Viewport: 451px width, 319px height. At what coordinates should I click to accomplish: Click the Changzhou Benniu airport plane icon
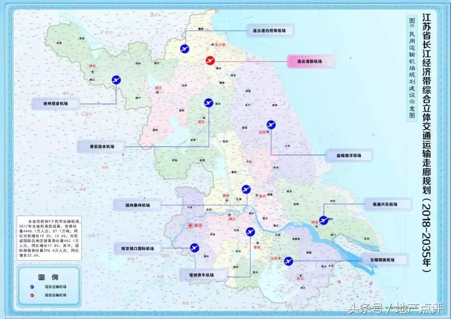251,231
